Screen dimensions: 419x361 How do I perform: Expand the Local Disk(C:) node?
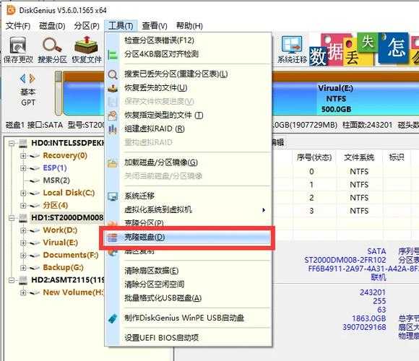point(23,193)
